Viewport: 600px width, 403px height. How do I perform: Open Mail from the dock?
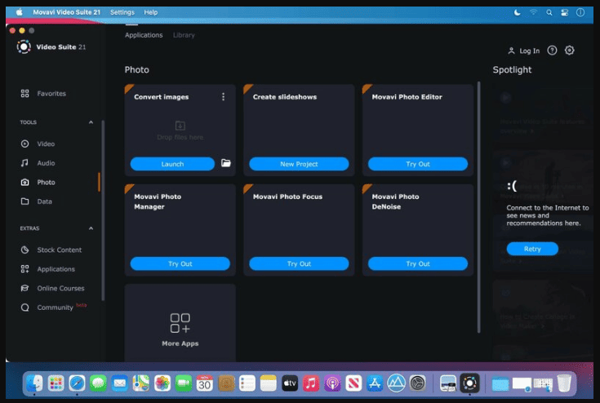point(120,383)
